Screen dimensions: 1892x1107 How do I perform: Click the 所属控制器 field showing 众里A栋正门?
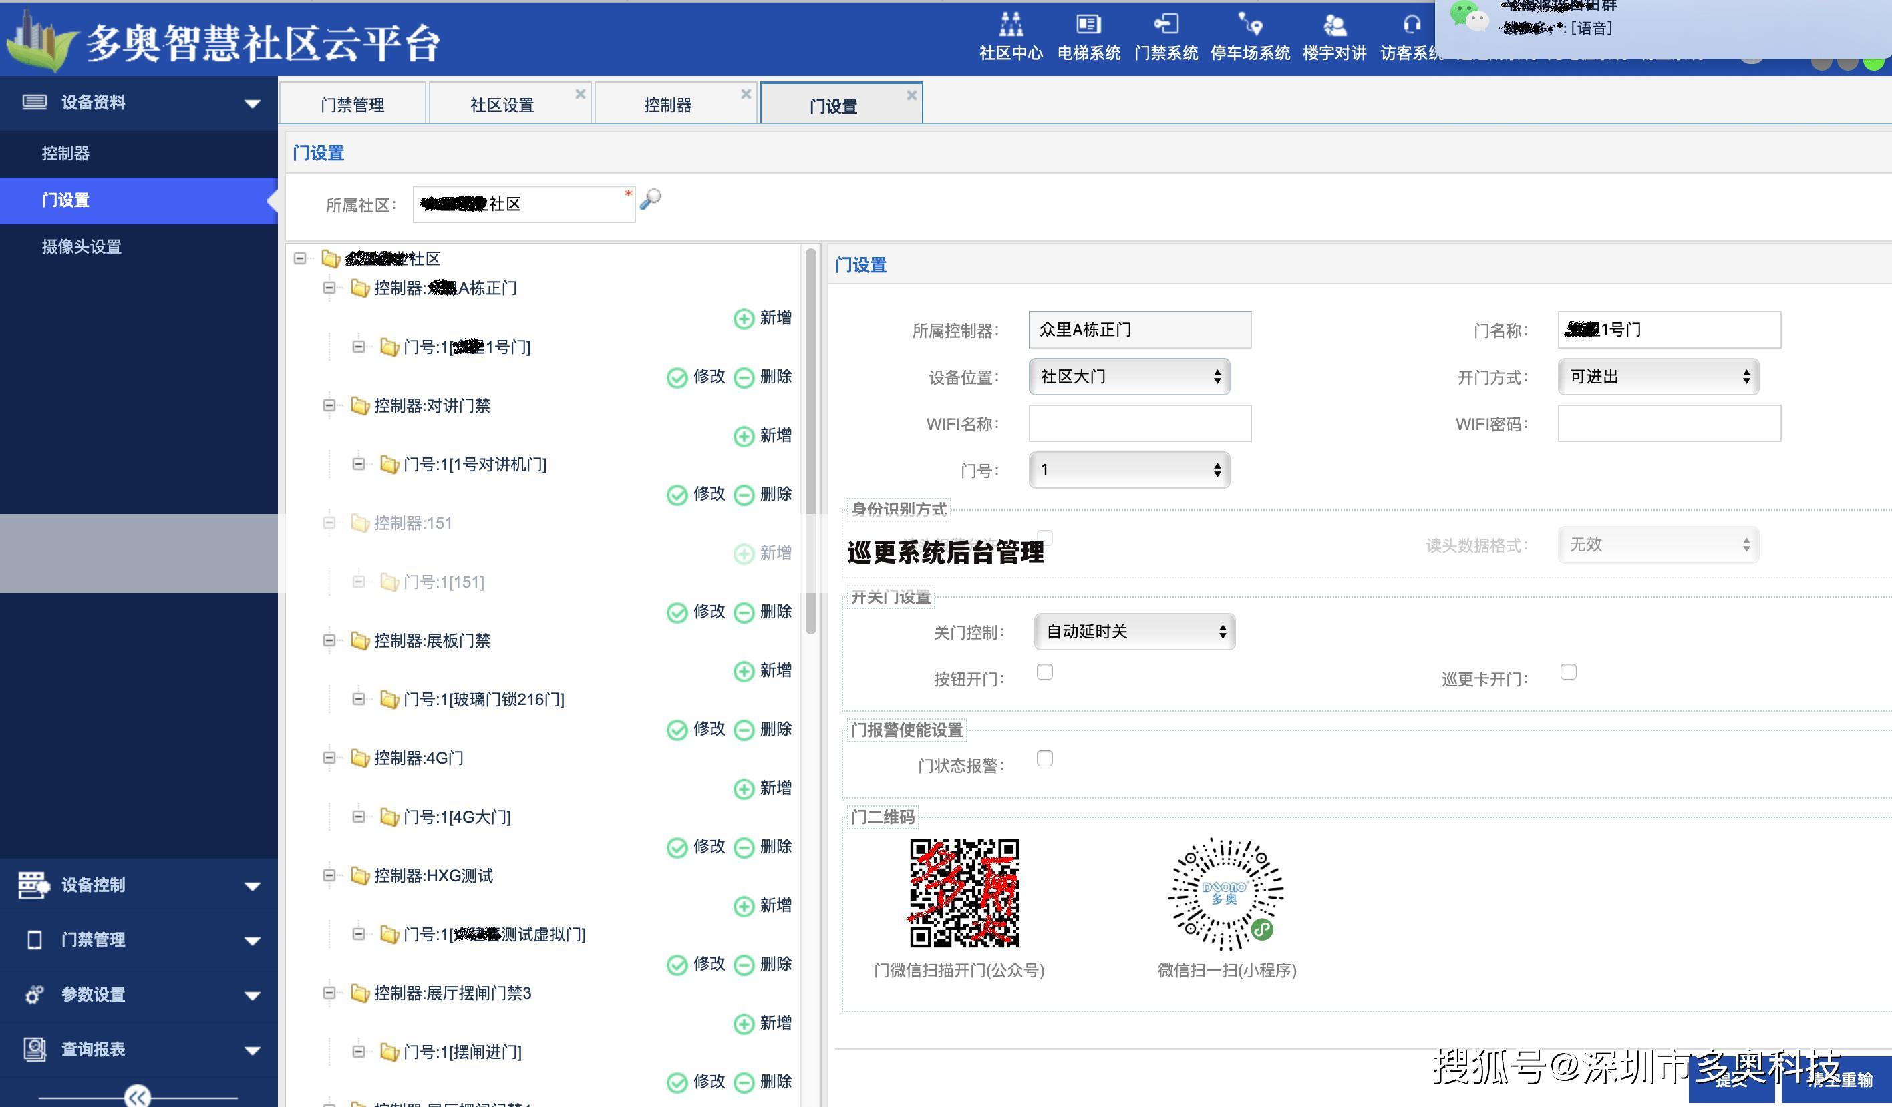[x=1140, y=329]
